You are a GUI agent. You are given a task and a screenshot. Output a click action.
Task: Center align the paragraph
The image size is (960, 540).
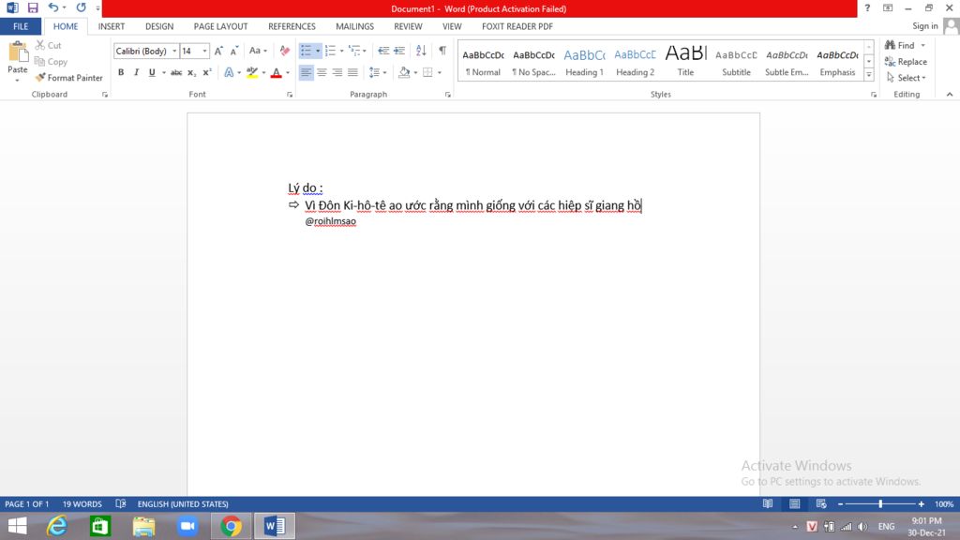pyautogui.click(x=322, y=72)
